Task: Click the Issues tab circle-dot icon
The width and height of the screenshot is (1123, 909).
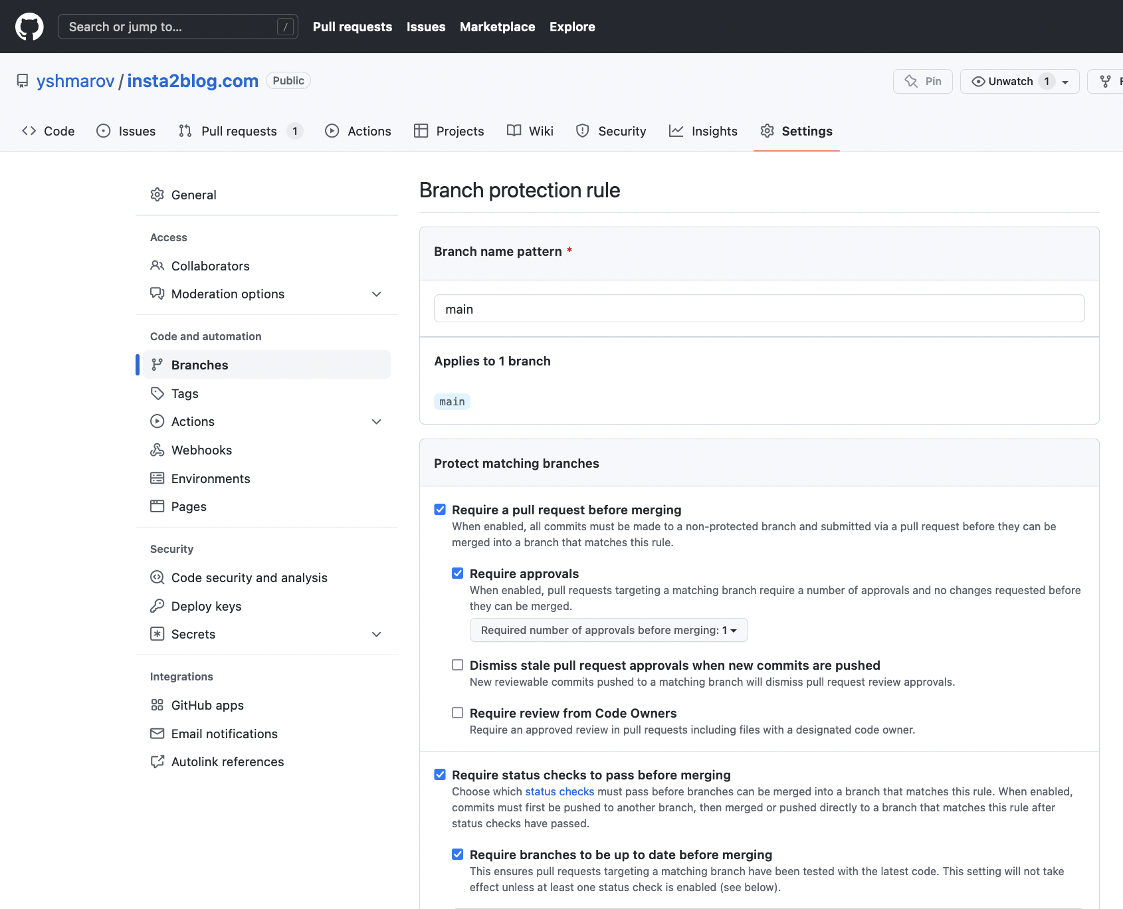Action: point(104,131)
